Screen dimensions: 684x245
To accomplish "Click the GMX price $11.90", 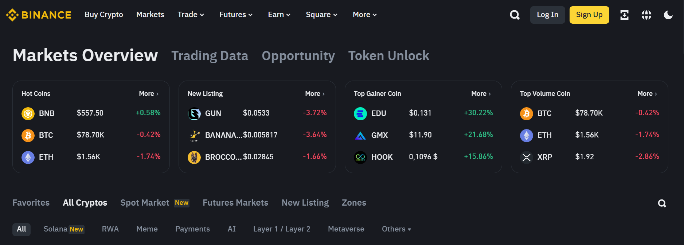I will coord(420,135).
